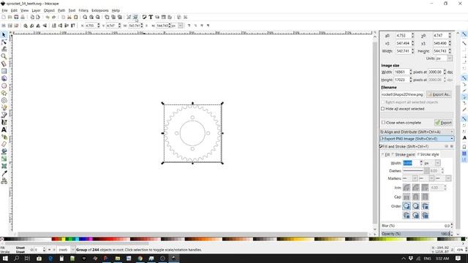Choose round join style button
This screenshot has height=263, width=468.
pyautogui.click(x=416, y=188)
